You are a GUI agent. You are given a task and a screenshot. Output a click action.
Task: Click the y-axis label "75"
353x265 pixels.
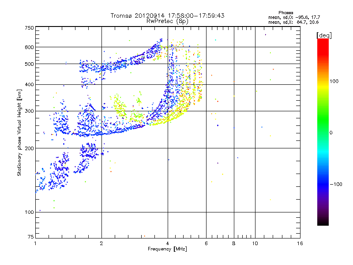(x=31, y=237)
